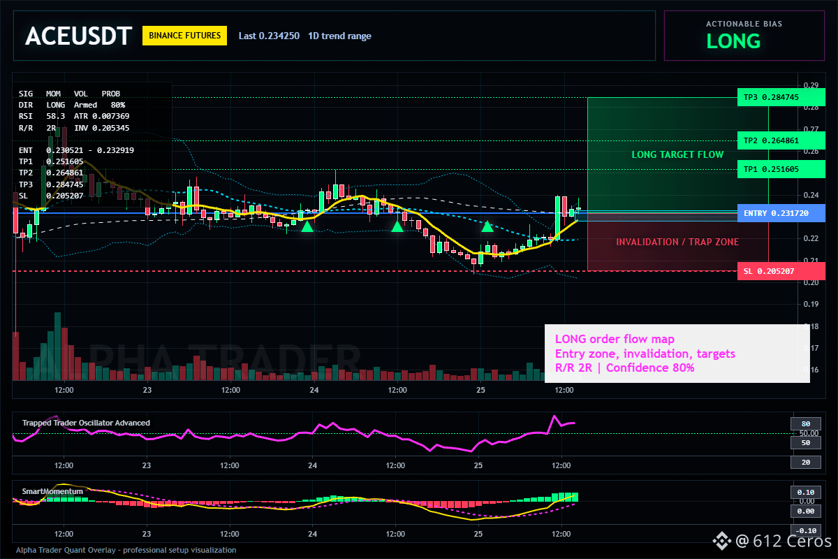The width and height of the screenshot is (838, 559).
Task: Click the SmartMomentum -0.10 scale box
Action: coord(806,530)
